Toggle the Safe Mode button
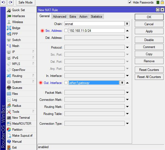Viewport: 165px width, 150px height. [x=26, y=2]
